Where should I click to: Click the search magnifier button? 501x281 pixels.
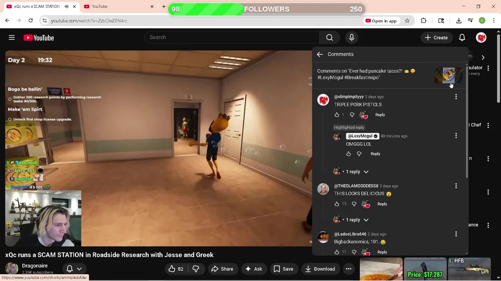[330, 37]
